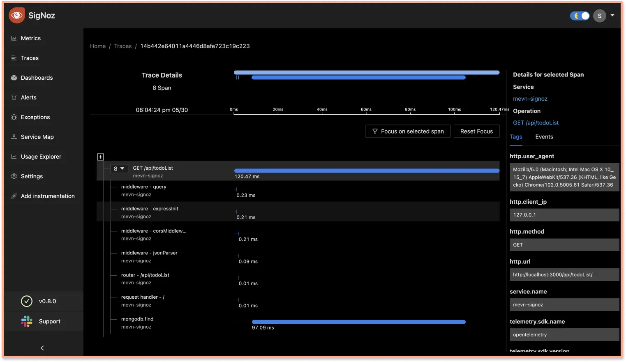Navigate to Dashboards
The height and width of the screenshot is (362, 626).
tap(37, 78)
